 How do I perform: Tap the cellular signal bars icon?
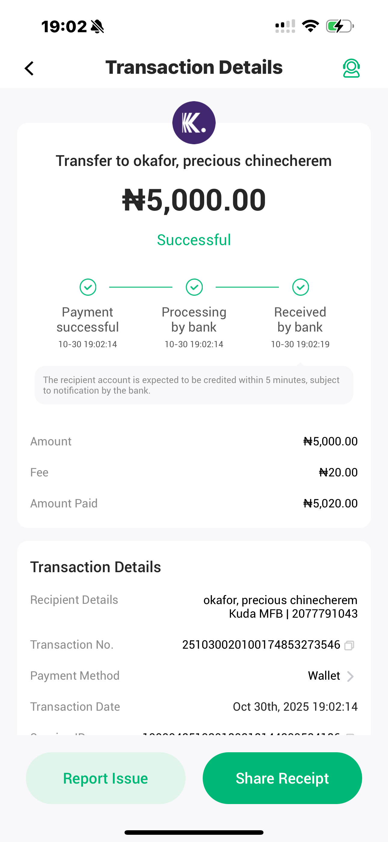[x=285, y=26]
